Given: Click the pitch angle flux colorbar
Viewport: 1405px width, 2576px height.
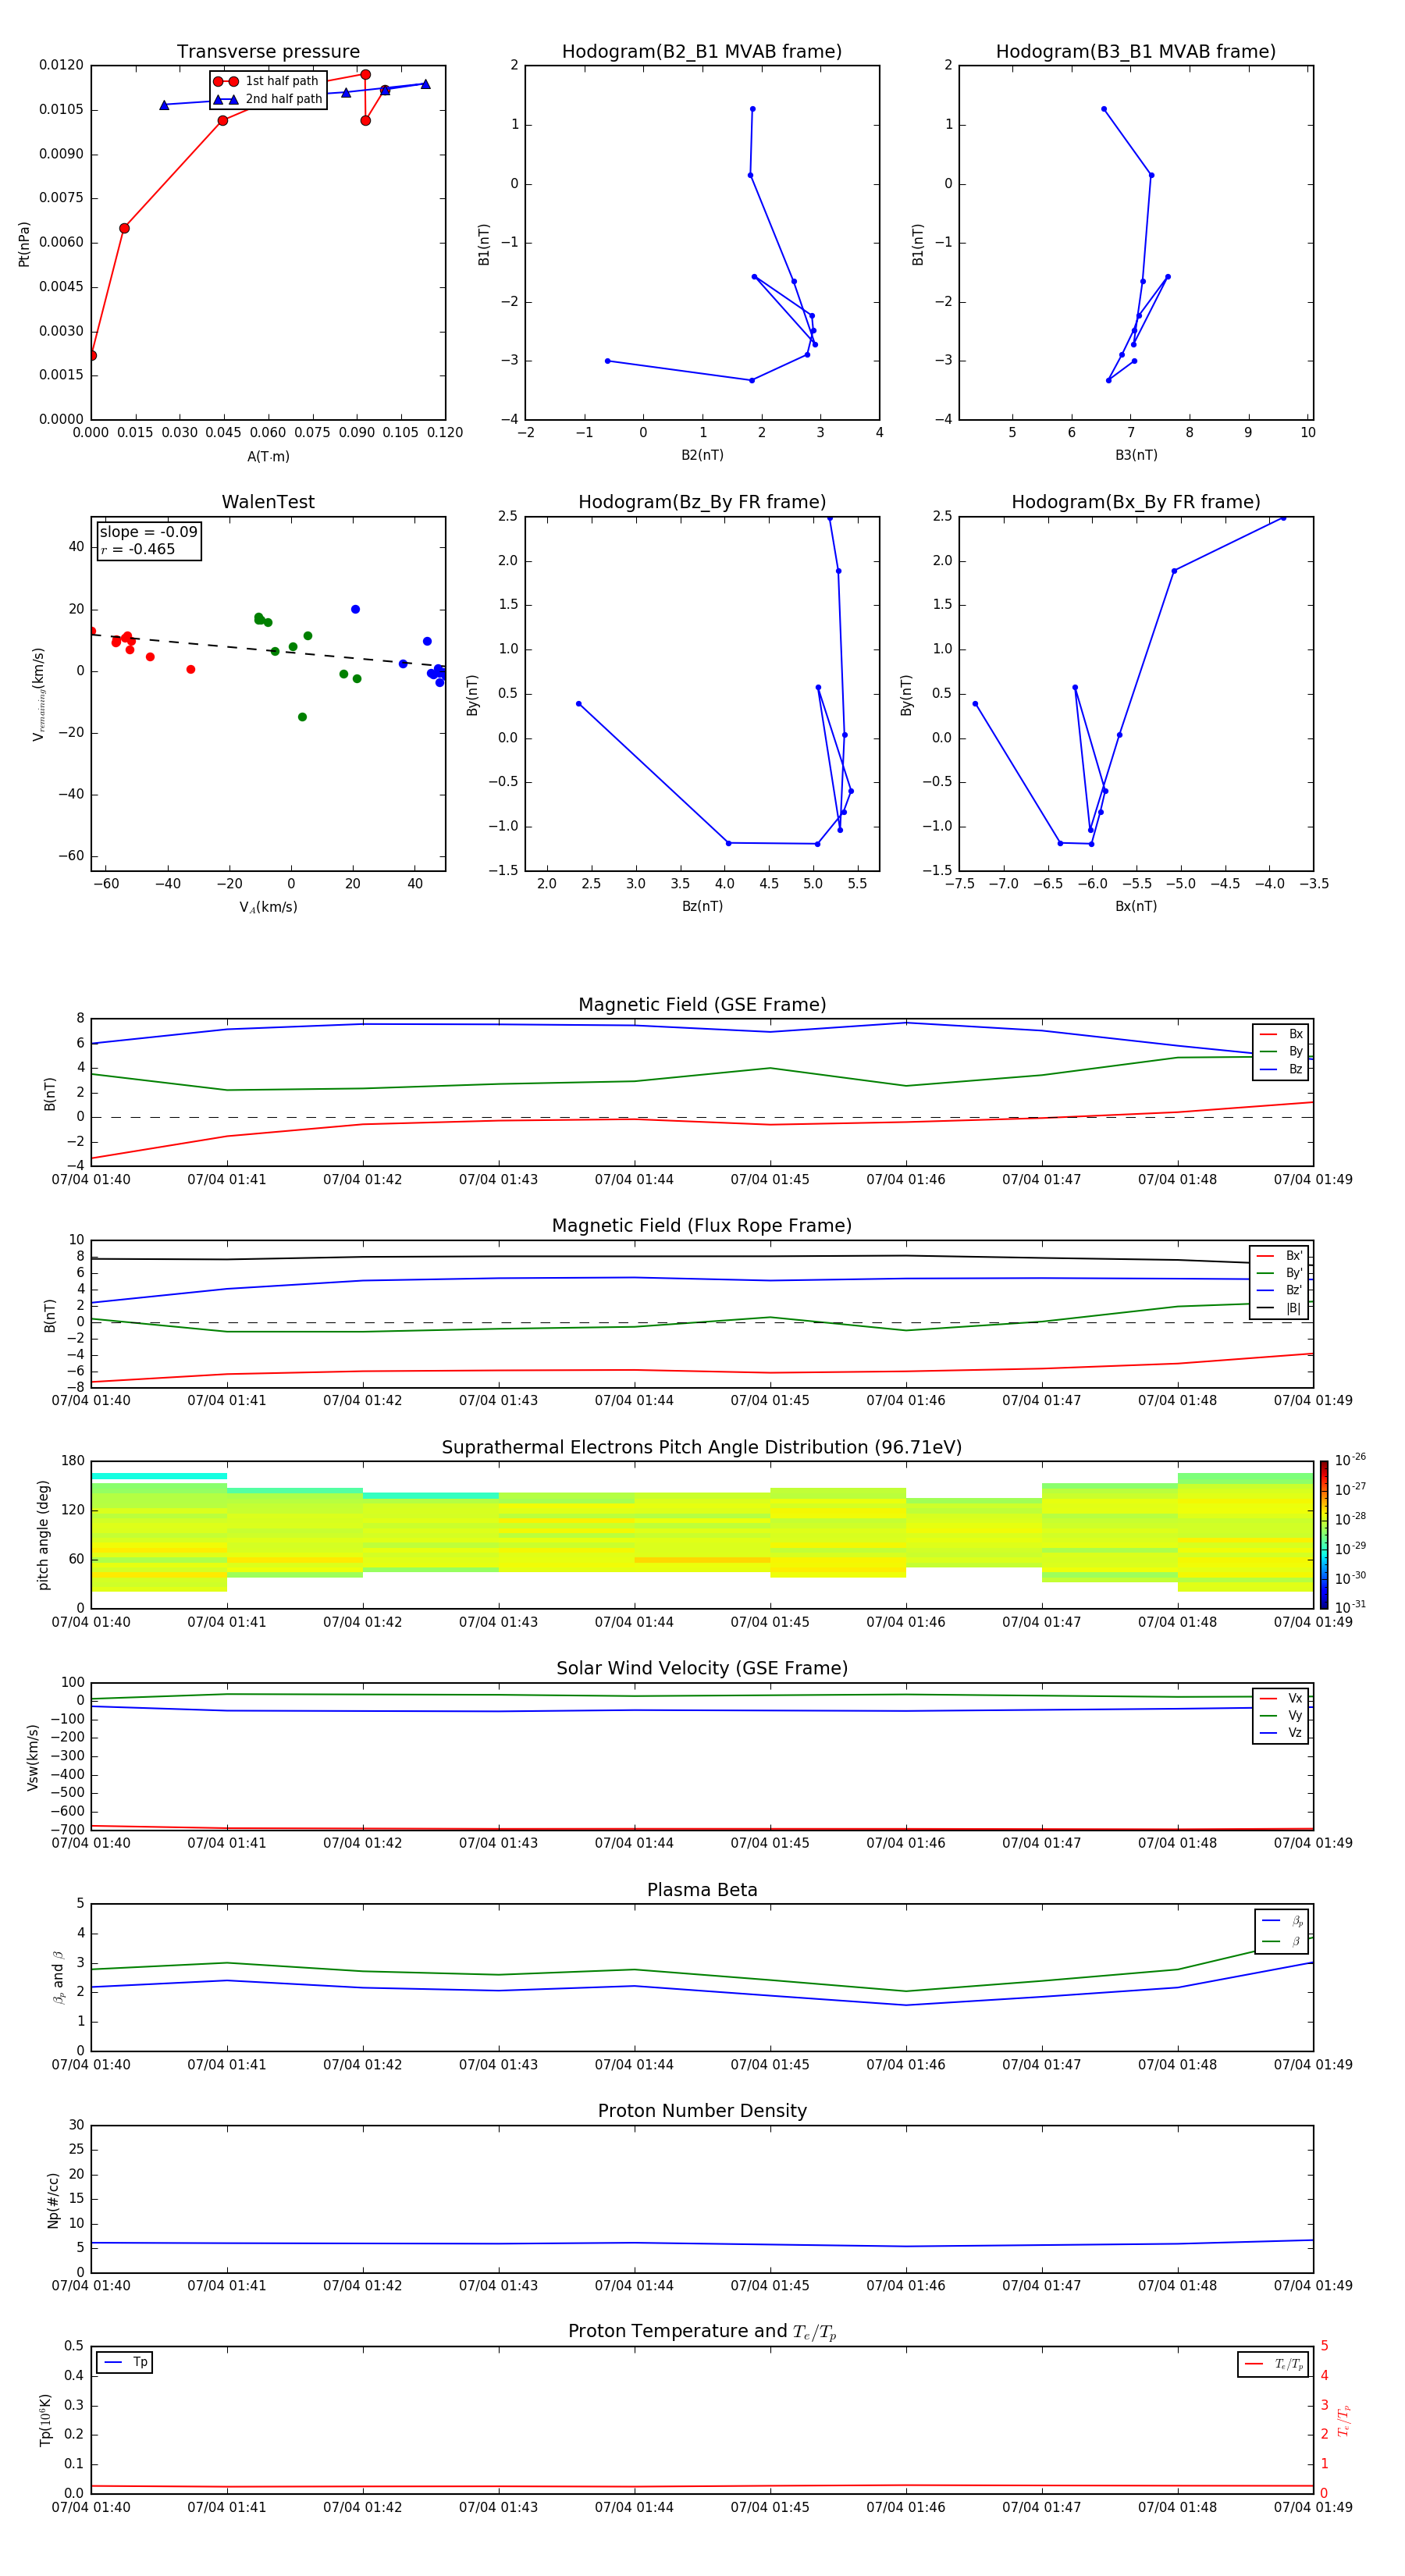Looking at the screenshot, I should (1324, 1535).
